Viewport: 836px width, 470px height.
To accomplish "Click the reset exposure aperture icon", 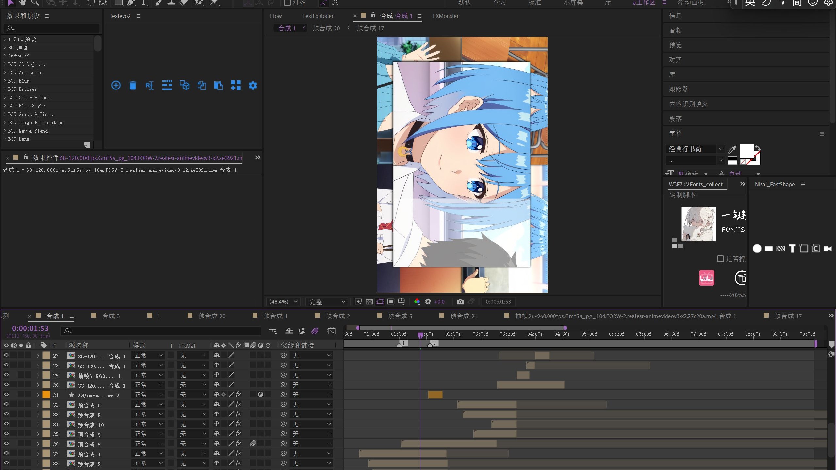I will pyautogui.click(x=428, y=302).
